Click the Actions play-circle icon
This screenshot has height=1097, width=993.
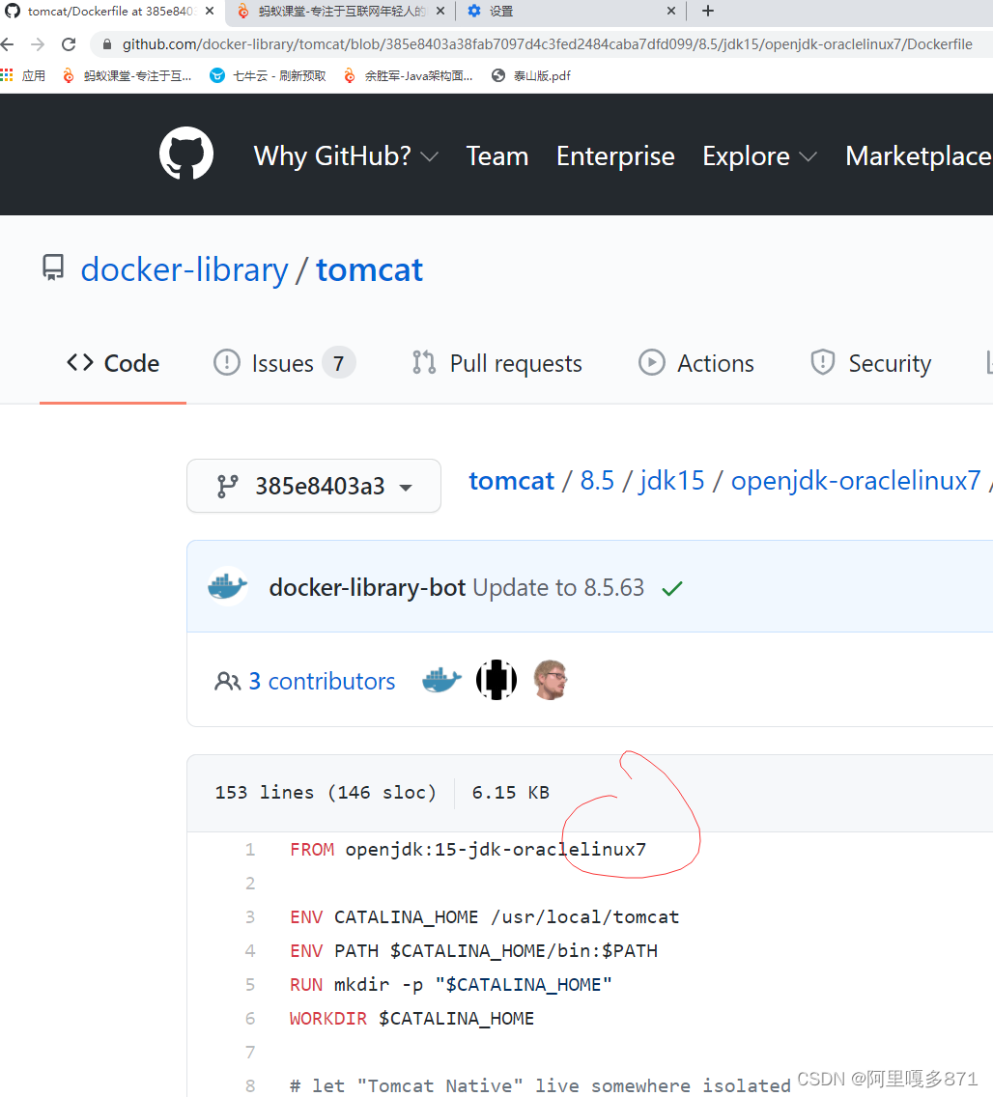(x=651, y=362)
